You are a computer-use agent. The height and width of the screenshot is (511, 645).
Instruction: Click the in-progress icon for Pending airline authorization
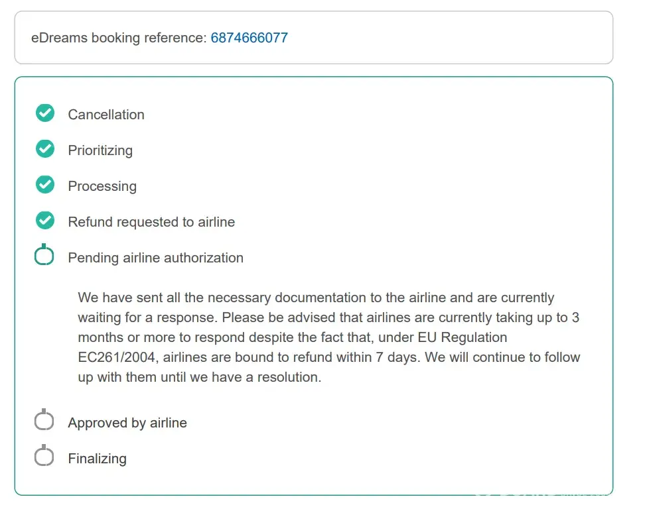point(44,256)
